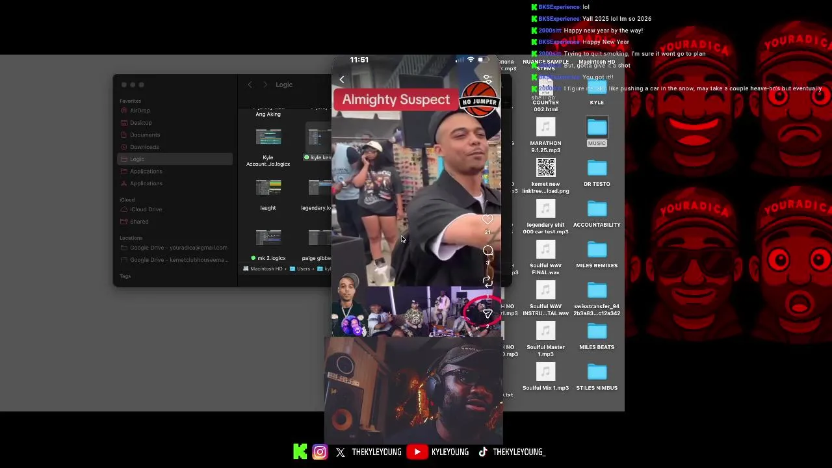Click BKSExperience name on 'Happy New Year' message
Image resolution: width=832 pixels, height=468 pixels.
(559, 42)
